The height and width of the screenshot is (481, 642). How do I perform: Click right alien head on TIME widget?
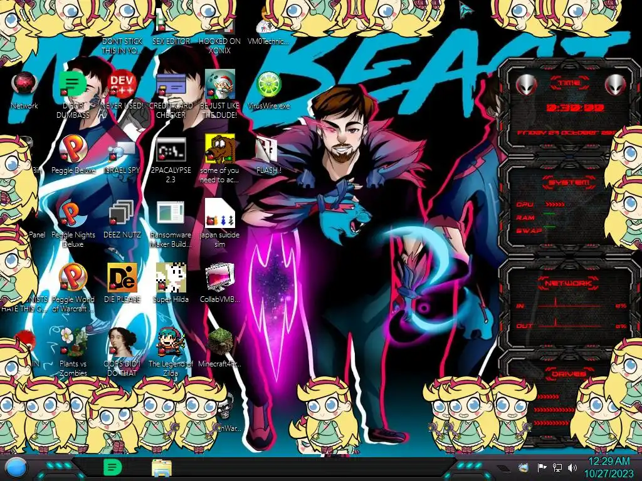(x=616, y=85)
